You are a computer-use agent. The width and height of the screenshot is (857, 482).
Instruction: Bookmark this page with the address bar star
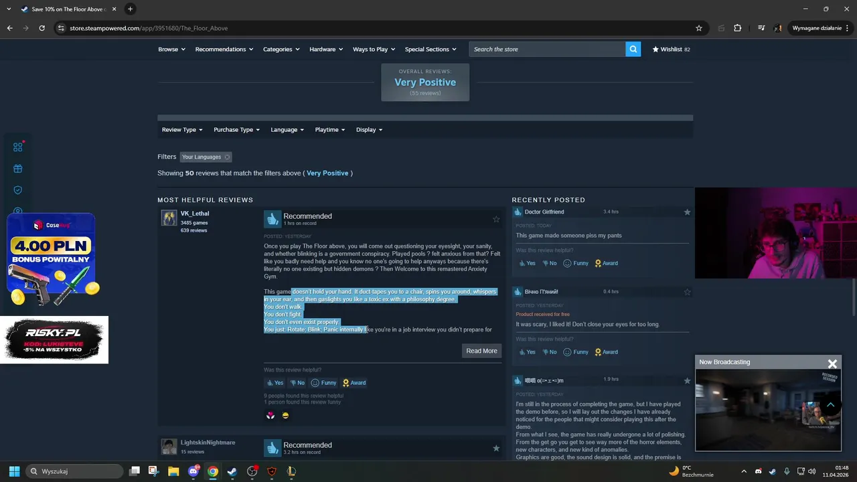pos(699,28)
